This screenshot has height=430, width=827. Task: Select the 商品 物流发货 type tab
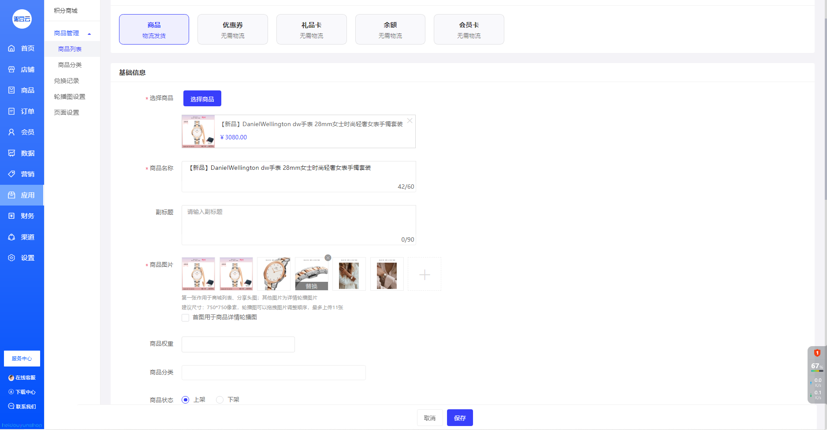coord(154,30)
